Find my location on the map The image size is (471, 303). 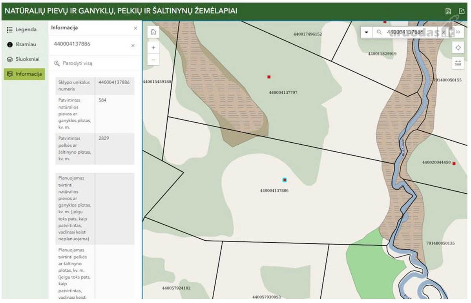coord(458,48)
